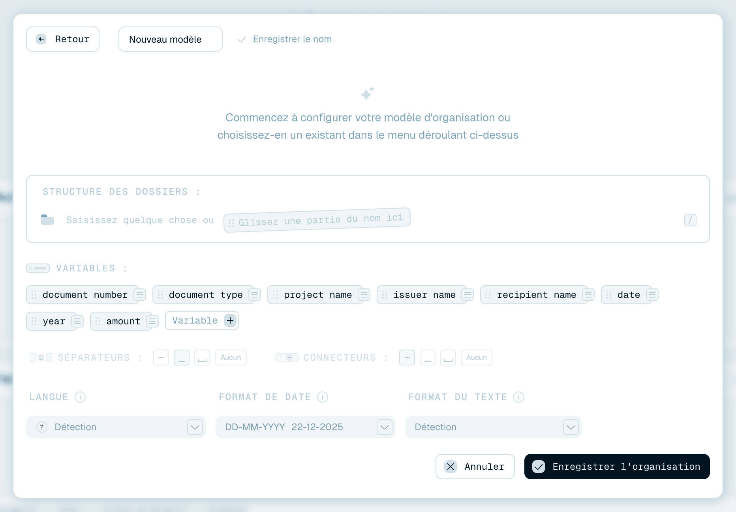Open options icon for issuer name variable

tap(468, 295)
